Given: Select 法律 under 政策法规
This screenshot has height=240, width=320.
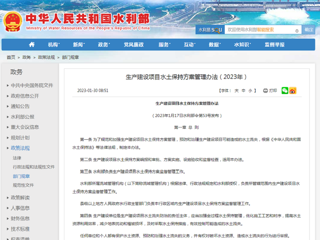Looking at the screenshot, I should [x=17, y=158].
